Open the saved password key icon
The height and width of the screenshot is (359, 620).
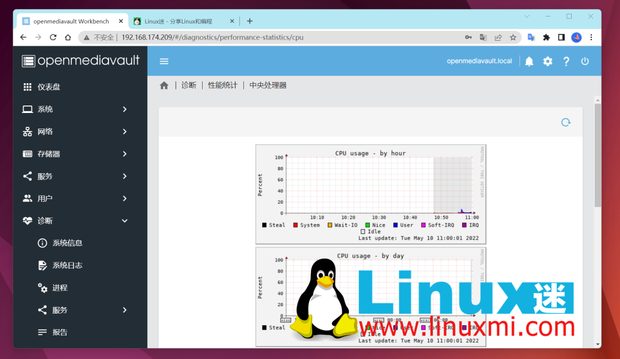tap(468, 37)
